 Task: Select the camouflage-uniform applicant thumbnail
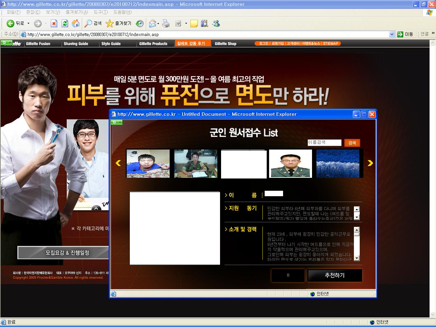pyautogui.click(x=196, y=163)
